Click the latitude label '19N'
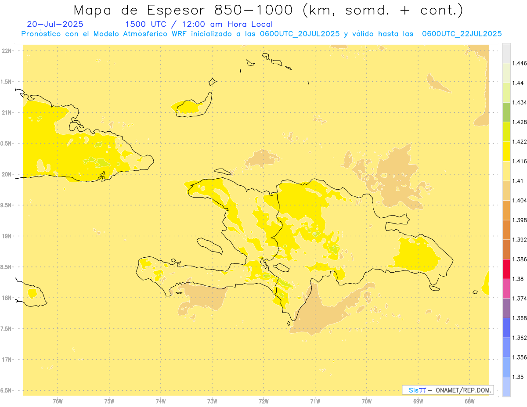Image resolution: width=527 pixels, height=407 pixels. click(7, 236)
